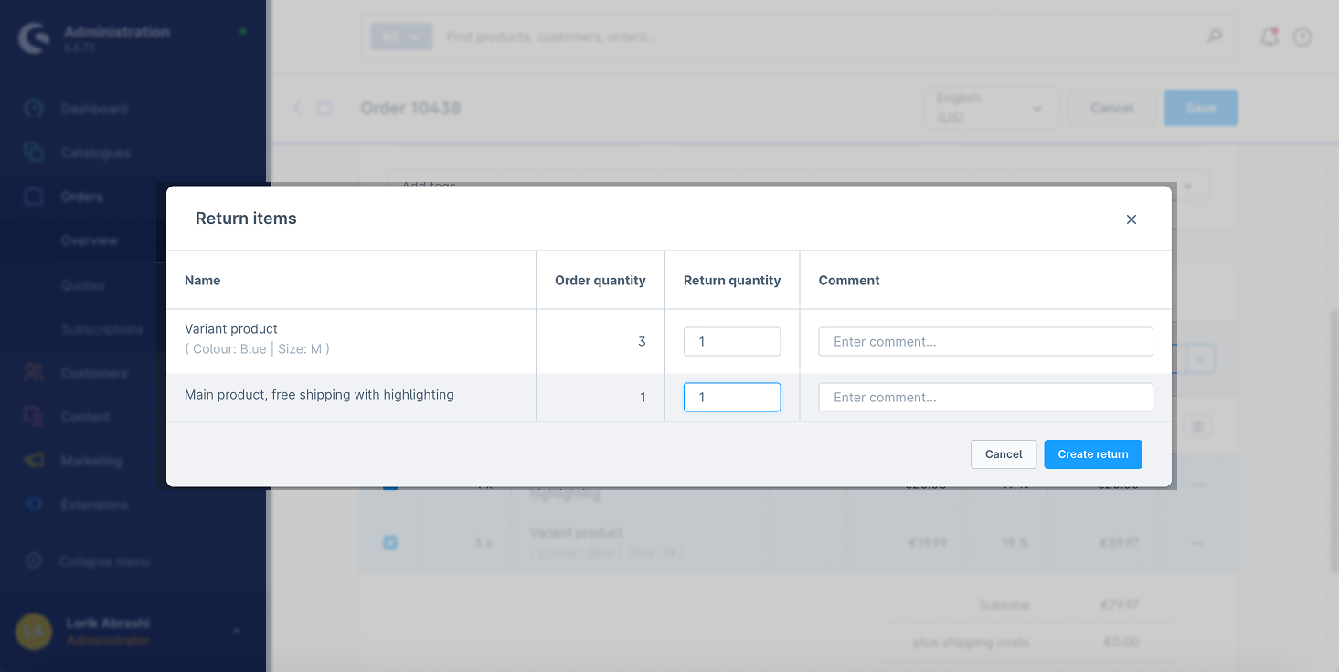Click the help icon in top bar
The height and width of the screenshot is (672, 1339).
point(1302,37)
